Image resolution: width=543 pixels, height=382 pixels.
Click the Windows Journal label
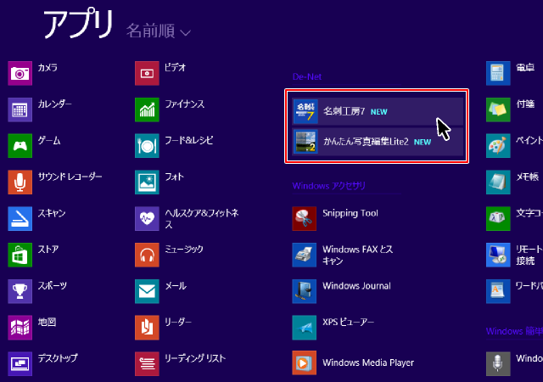click(x=356, y=286)
